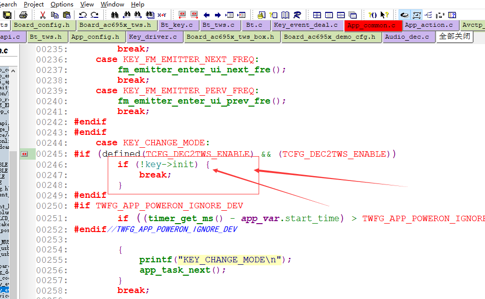
Task: Click the Replace X→Y icon
Action: coord(162,15)
